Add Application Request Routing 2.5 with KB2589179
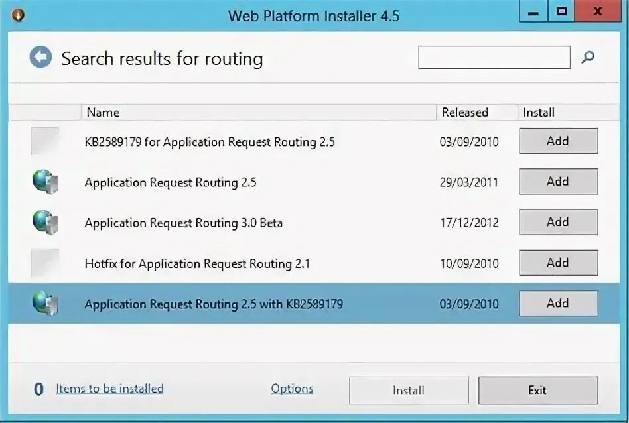629x423 pixels. point(559,303)
